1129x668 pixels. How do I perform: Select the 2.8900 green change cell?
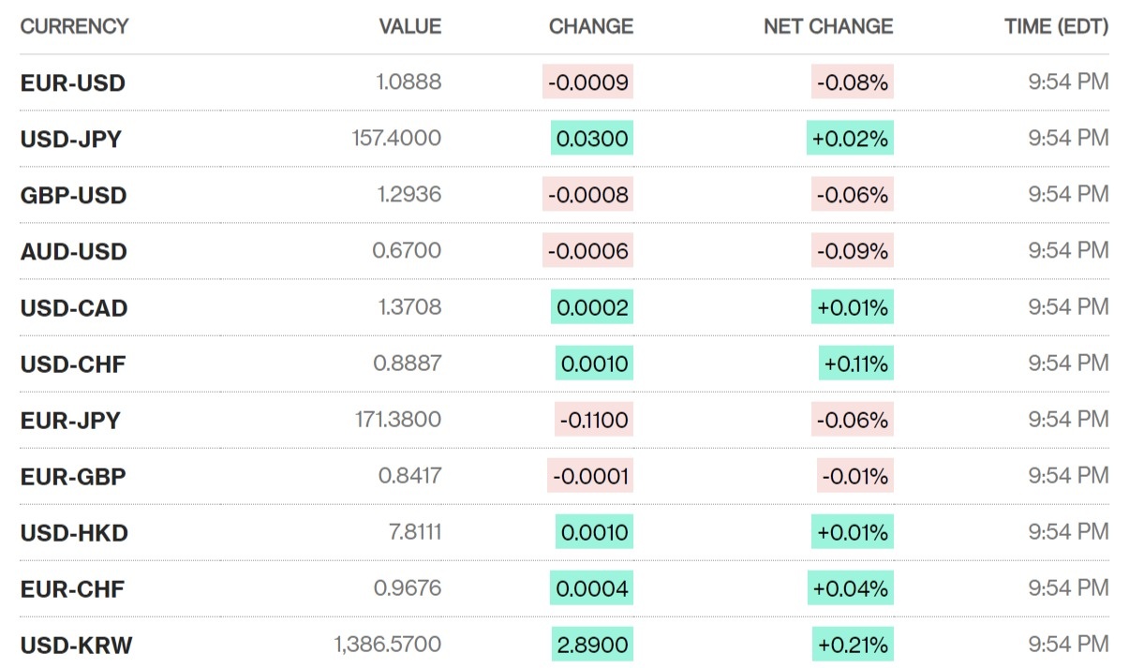coord(592,645)
